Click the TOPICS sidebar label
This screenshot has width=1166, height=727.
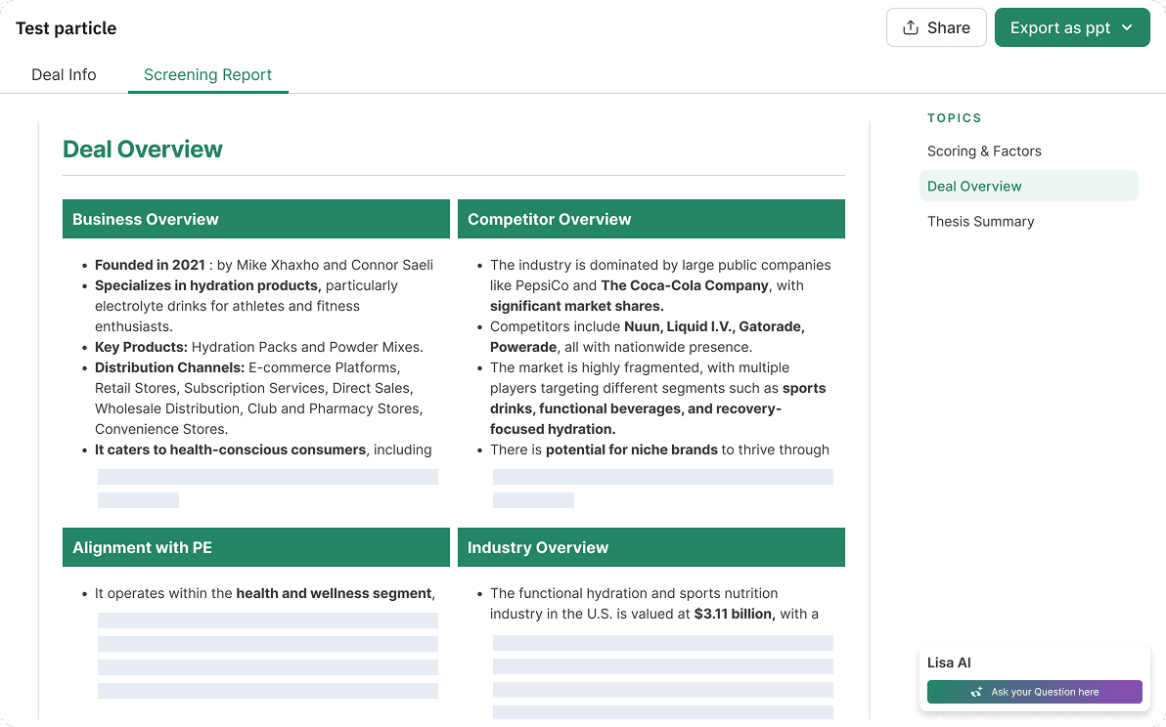(x=954, y=118)
